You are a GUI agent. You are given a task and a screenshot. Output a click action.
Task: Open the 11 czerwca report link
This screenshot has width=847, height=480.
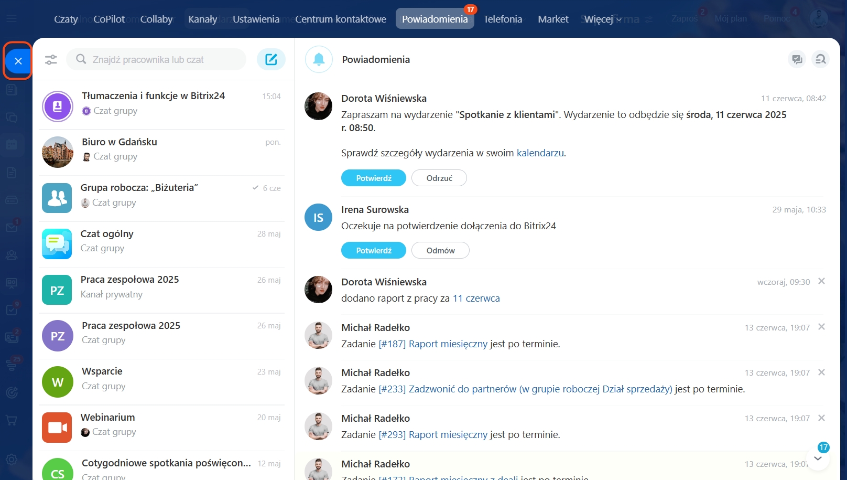(x=476, y=298)
